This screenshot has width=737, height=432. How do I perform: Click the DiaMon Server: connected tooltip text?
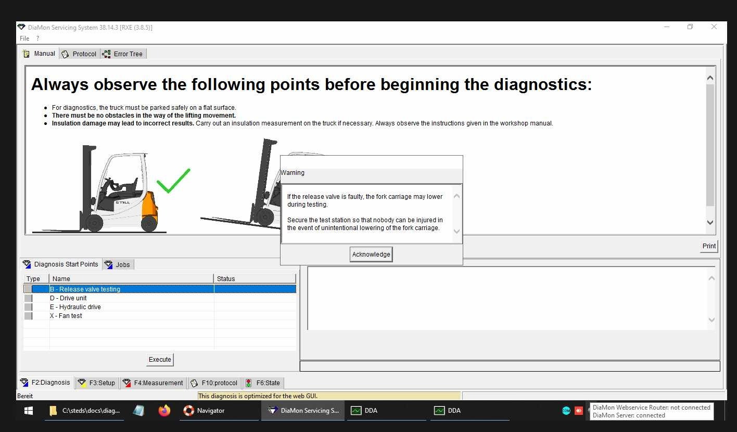pos(629,415)
